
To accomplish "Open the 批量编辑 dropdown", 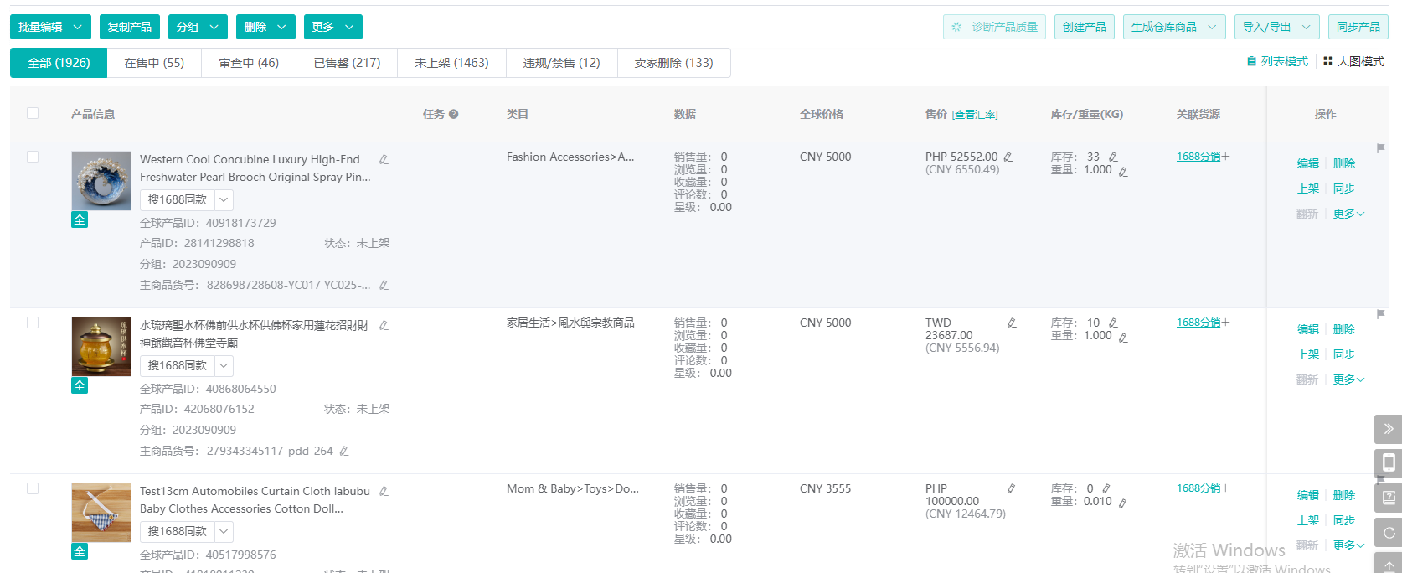I will click(x=50, y=27).
